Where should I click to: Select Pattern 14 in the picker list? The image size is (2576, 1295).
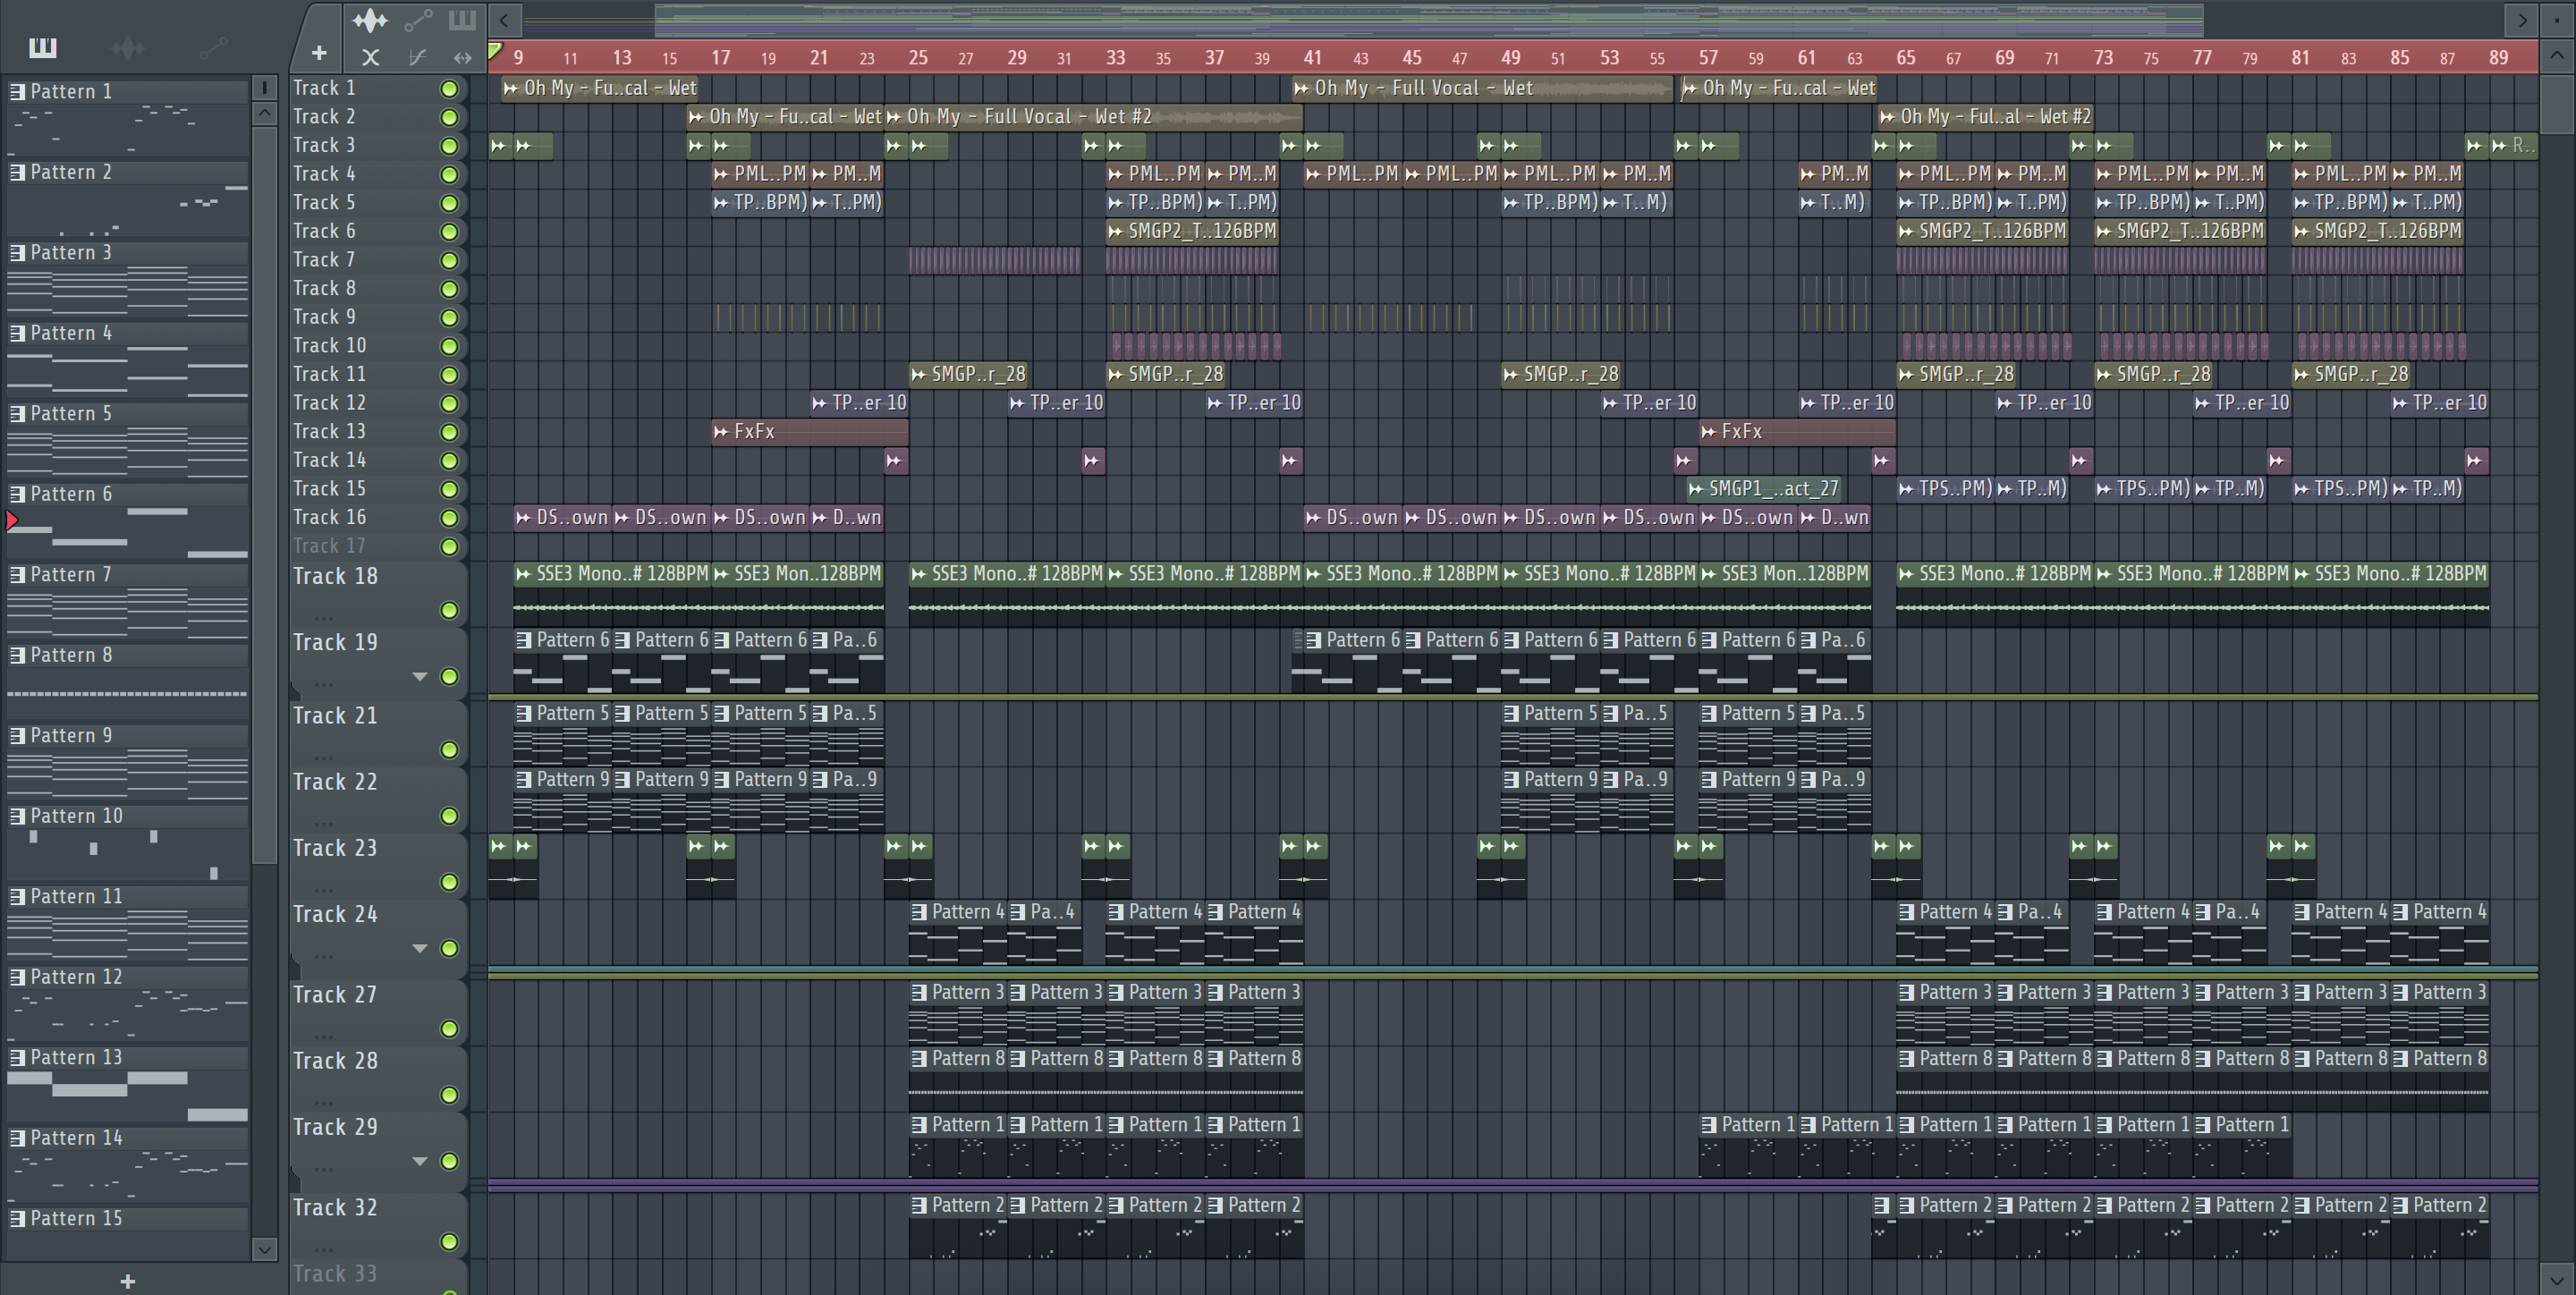(x=127, y=1138)
